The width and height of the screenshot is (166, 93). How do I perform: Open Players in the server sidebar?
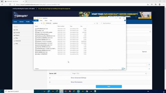coord(17,35)
